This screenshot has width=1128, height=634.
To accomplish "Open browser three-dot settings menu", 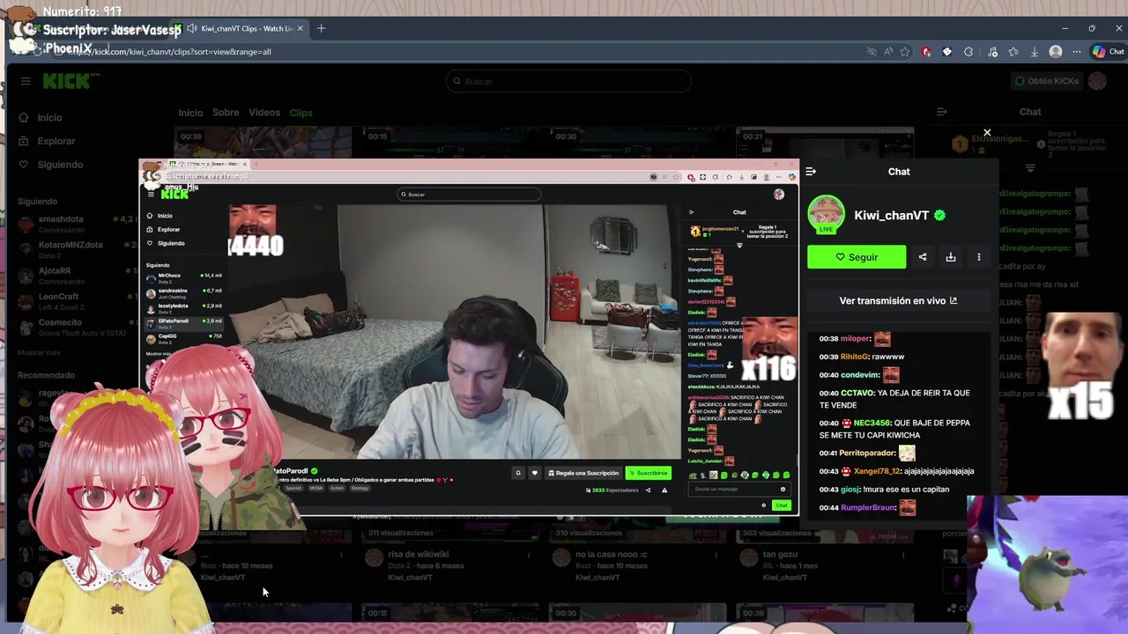I will click(x=1076, y=52).
